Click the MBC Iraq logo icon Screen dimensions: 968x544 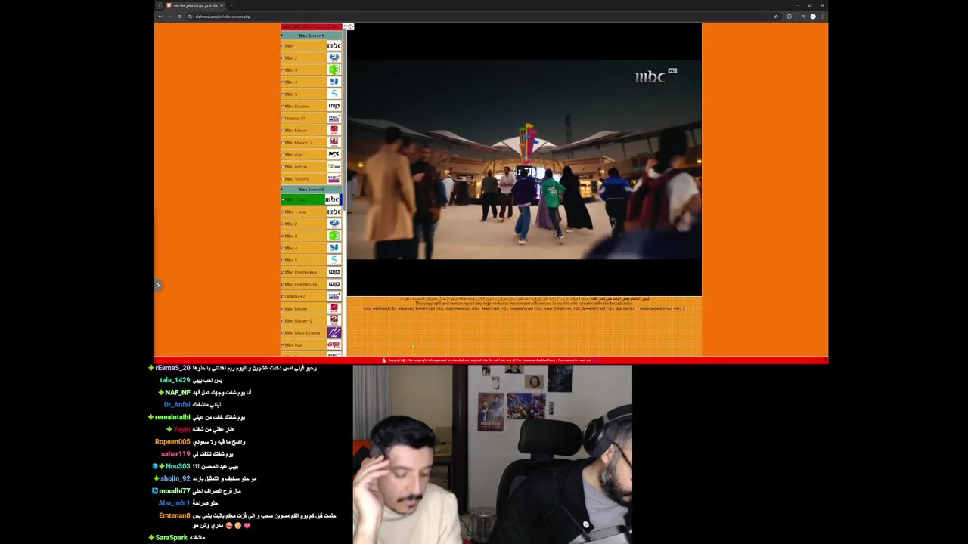click(x=334, y=345)
